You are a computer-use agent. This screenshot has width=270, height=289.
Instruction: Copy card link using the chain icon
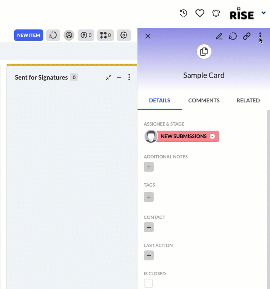(247, 36)
